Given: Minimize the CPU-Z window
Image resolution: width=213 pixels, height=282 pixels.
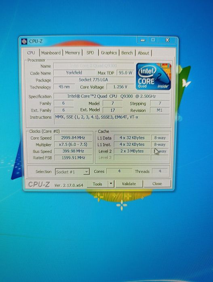Looking at the screenshot, I should (143, 40).
